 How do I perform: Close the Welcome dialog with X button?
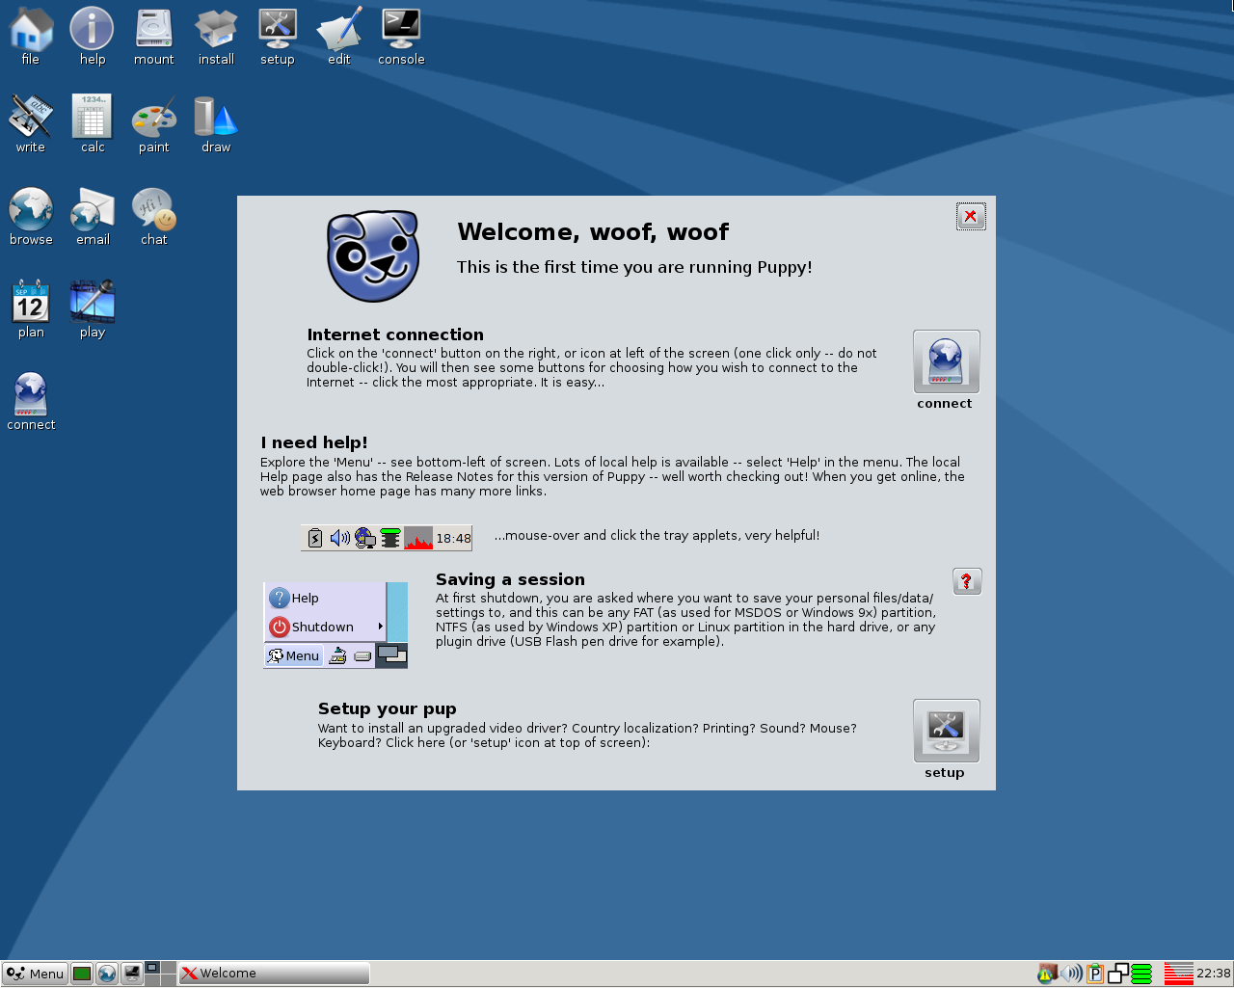971,216
